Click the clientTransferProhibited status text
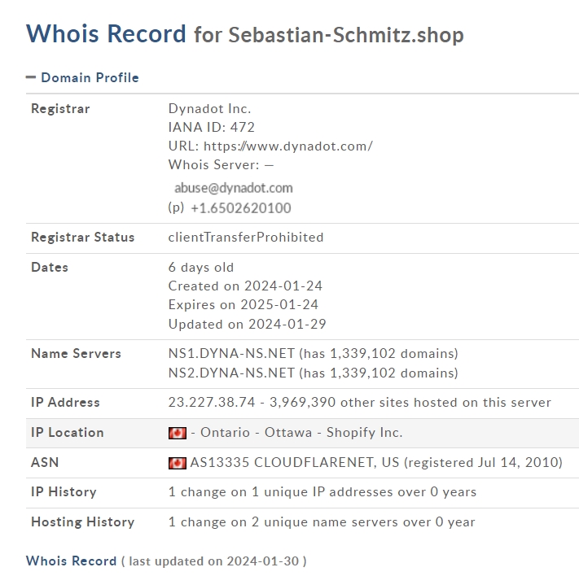Viewport: 579px width, 576px height. (246, 238)
